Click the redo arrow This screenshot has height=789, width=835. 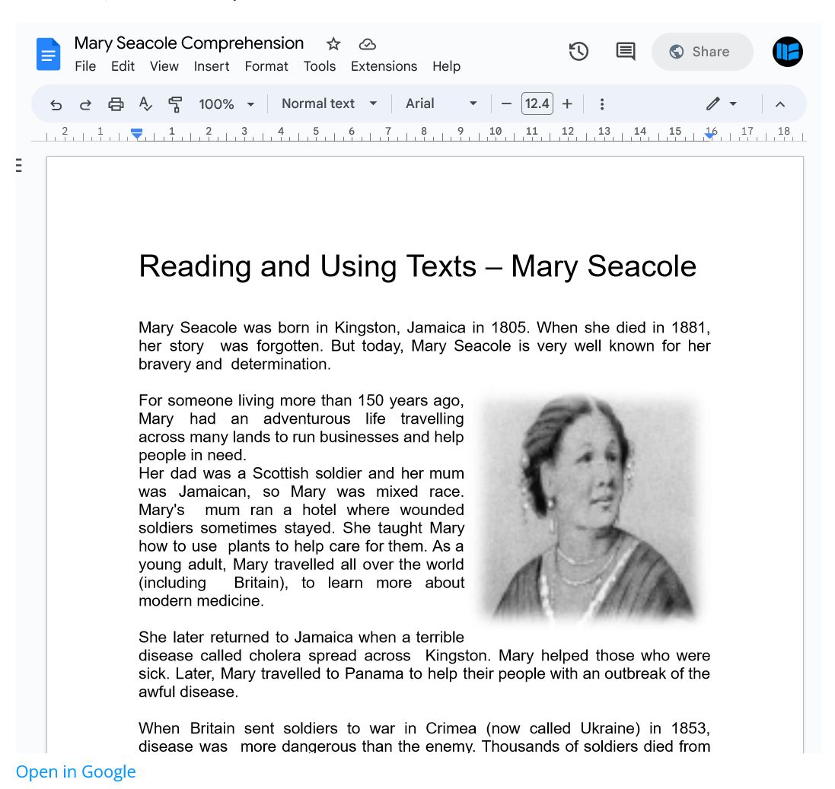pyautogui.click(x=85, y=104)
